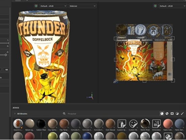
Task: Click the top-right transform handle of UV selection
Action: [x=173, y=38]
